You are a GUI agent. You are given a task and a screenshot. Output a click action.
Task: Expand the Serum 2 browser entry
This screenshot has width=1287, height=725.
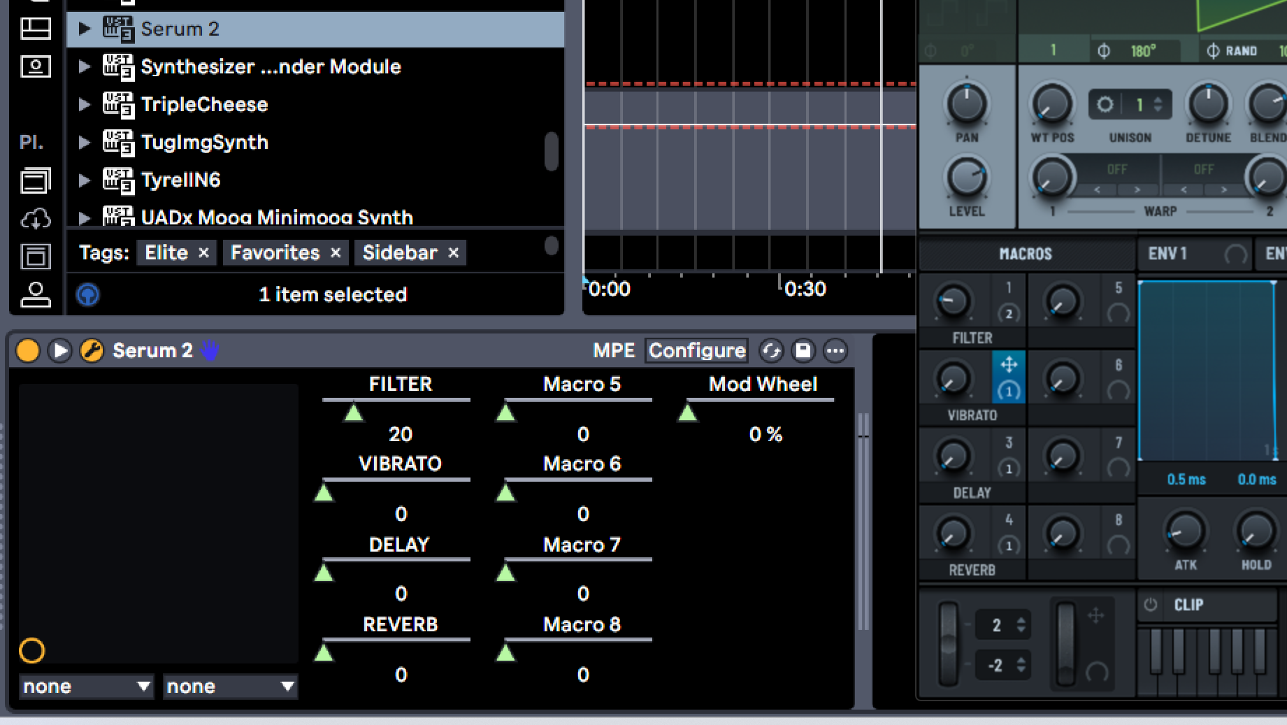85,29
